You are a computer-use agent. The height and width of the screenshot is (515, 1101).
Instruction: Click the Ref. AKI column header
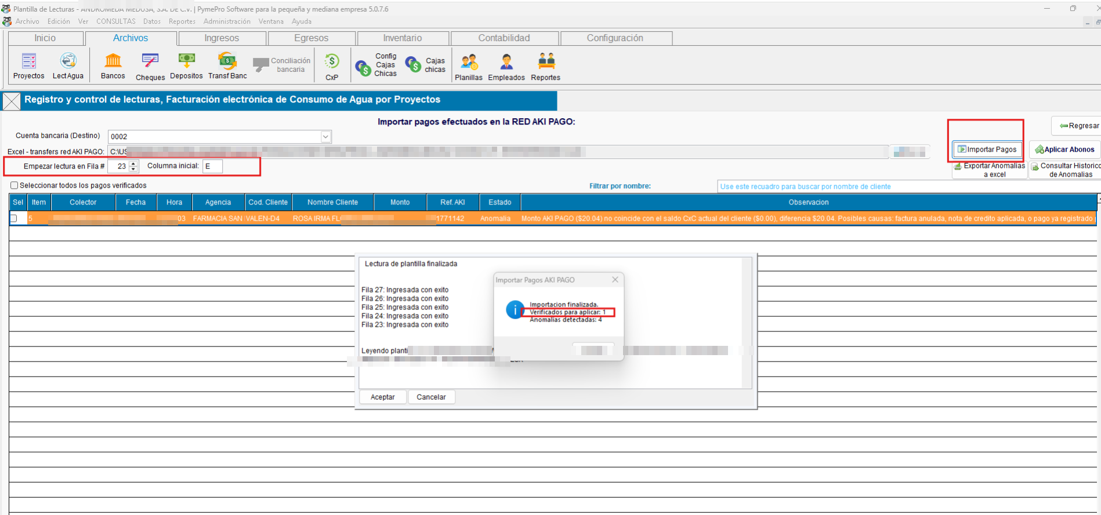(x=452, y=202)
